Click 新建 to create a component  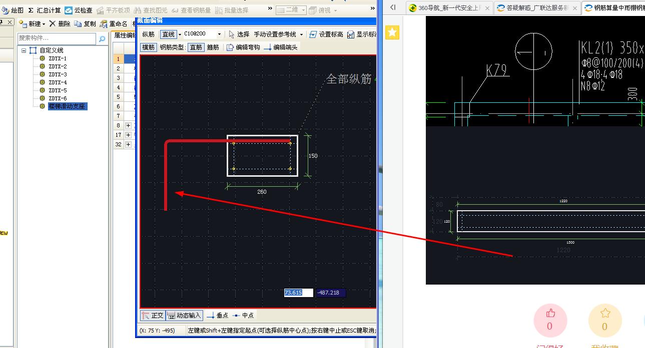[x=32, y=24]
